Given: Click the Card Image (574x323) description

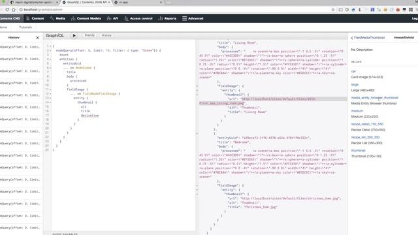Looking at the screenshot, I should point(367,77).
